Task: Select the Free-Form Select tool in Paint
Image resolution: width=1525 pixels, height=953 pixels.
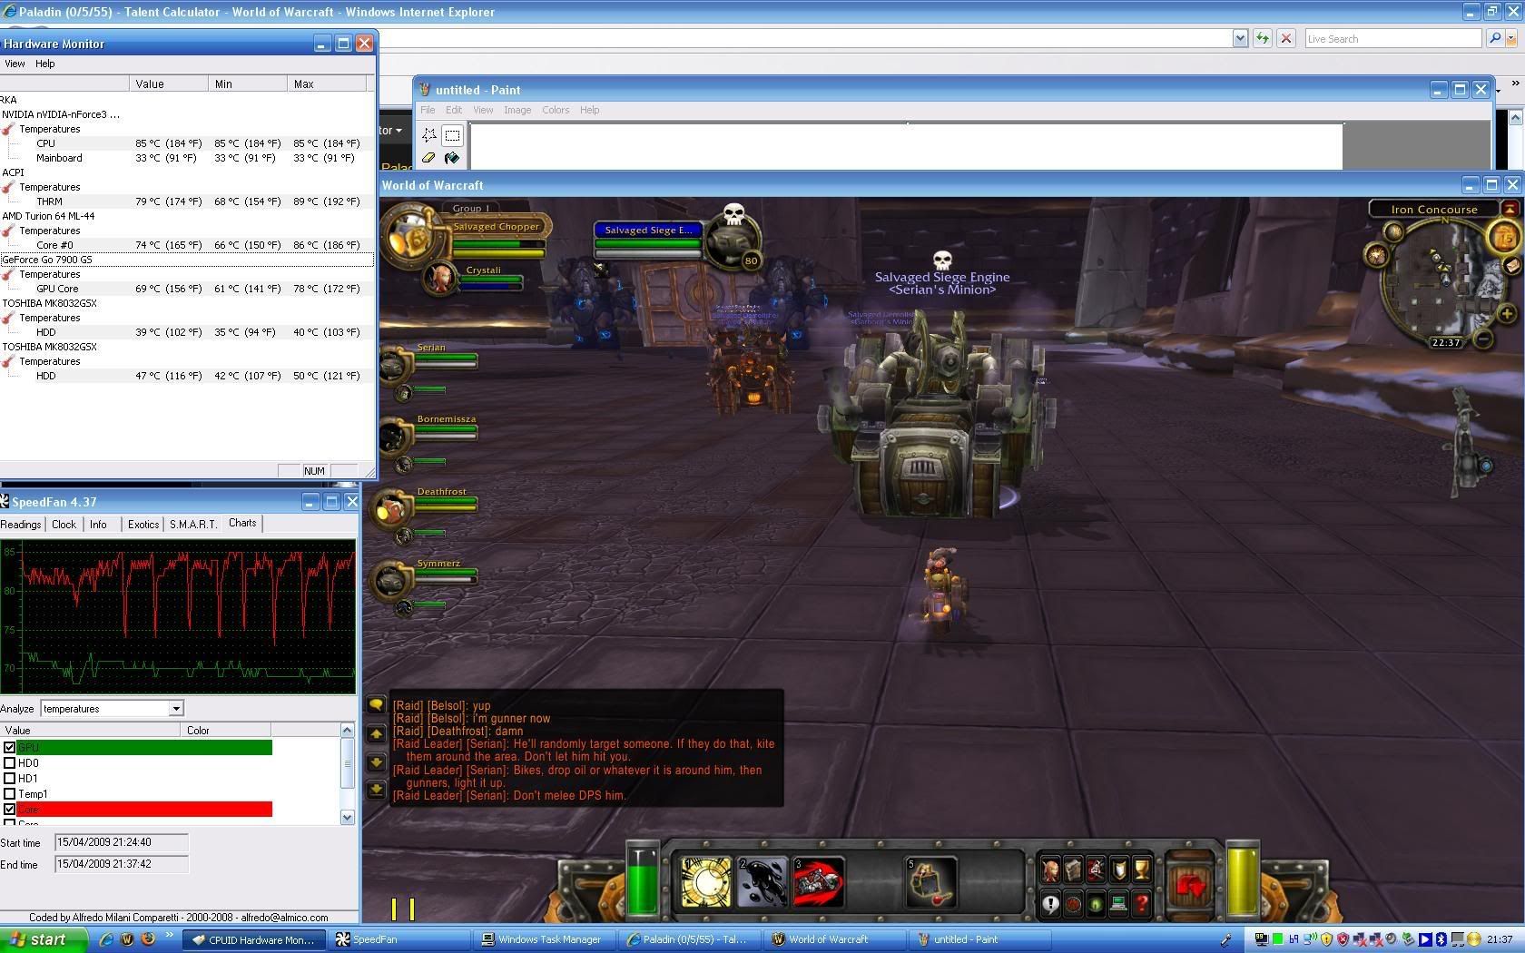Action: [x=429, y=135]
